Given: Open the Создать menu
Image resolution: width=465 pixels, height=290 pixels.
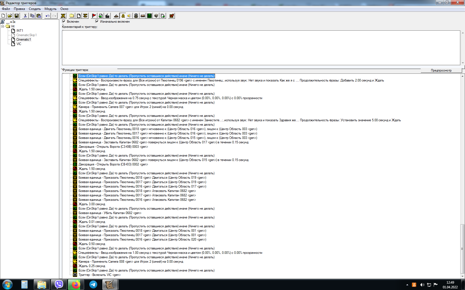Looking at the screenshot, I should pyautogui.click(x=35, y=9).
